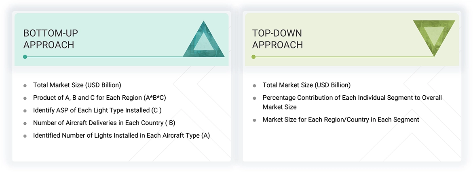This screenshot has height=172, width=473.
Task: Click bullet beside Number of Aircraft Deliveries
Action: tap(25, 123)
